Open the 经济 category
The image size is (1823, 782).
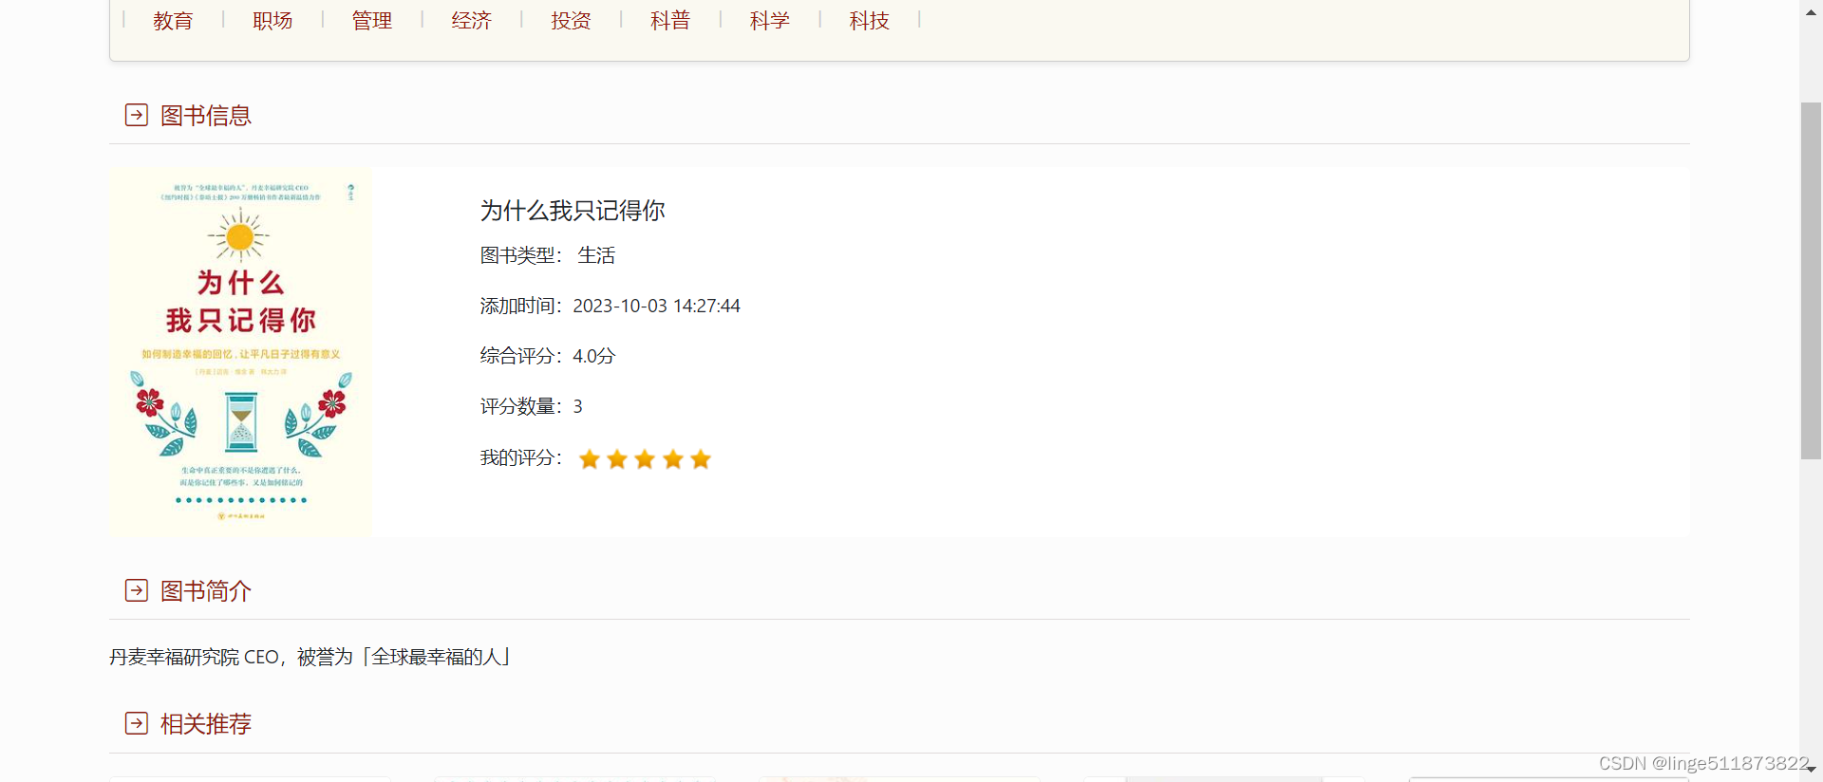point(472,20)
